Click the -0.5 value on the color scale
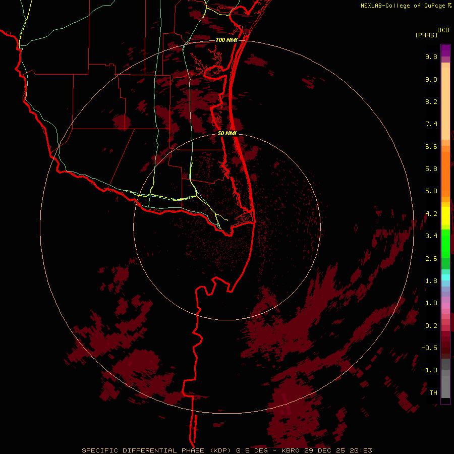Image resolution: width=454 pixels, height=454 pixels. 429,348
